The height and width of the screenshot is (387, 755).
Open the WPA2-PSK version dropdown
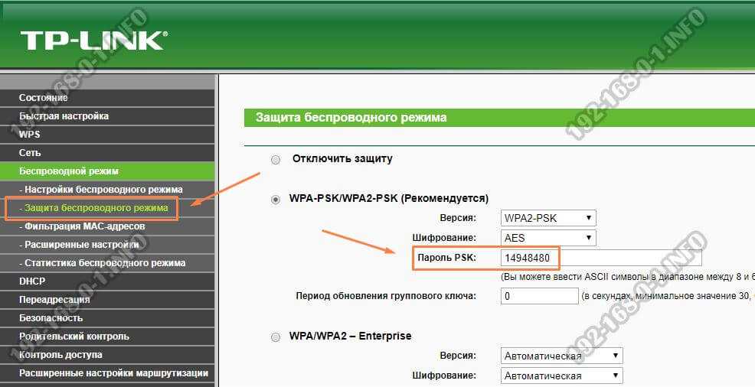548,218
